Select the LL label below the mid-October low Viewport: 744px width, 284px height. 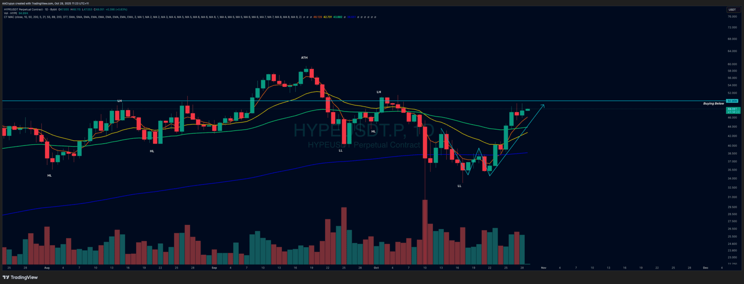(x=459, y=185)
